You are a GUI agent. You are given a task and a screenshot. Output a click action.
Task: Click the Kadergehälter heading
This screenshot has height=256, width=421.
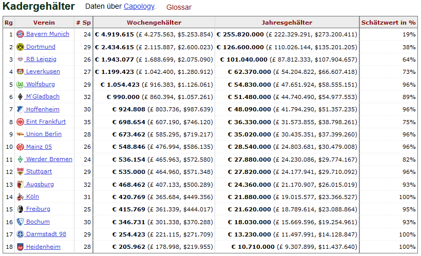[x=39, y=7]
